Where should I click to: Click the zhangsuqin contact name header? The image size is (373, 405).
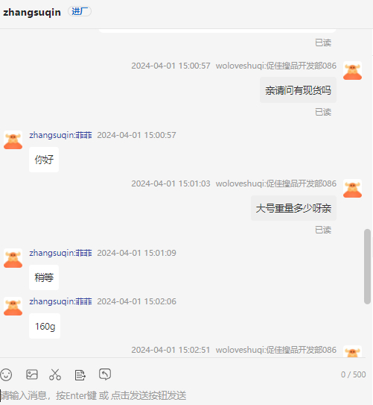[x=32, y=12]
